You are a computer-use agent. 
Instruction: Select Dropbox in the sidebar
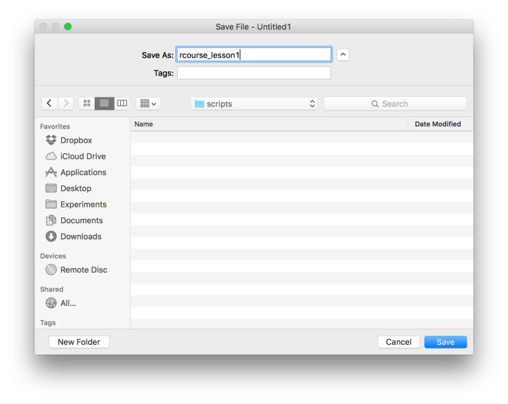(76, 140)
